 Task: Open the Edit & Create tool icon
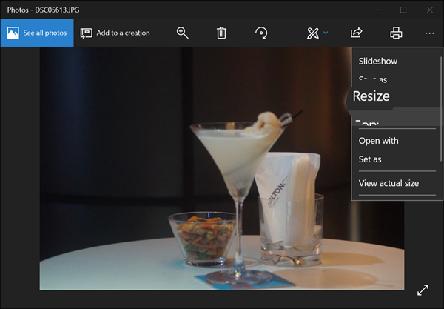[x=313, y=33]
